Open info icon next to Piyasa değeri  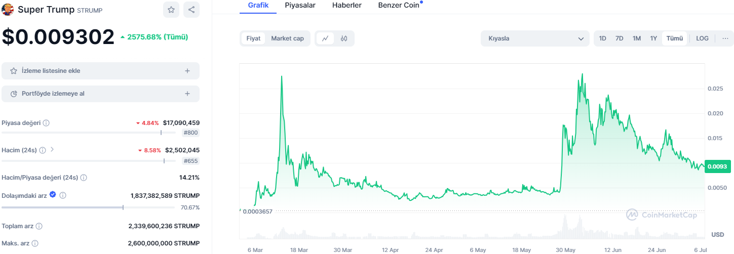(x=46, y=123)
